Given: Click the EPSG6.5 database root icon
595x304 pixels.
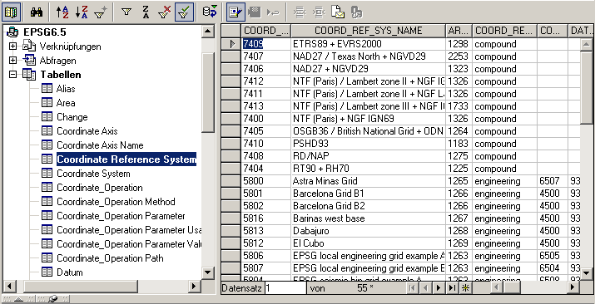Looking at the screenshot, I should click(x=12, y=32).
